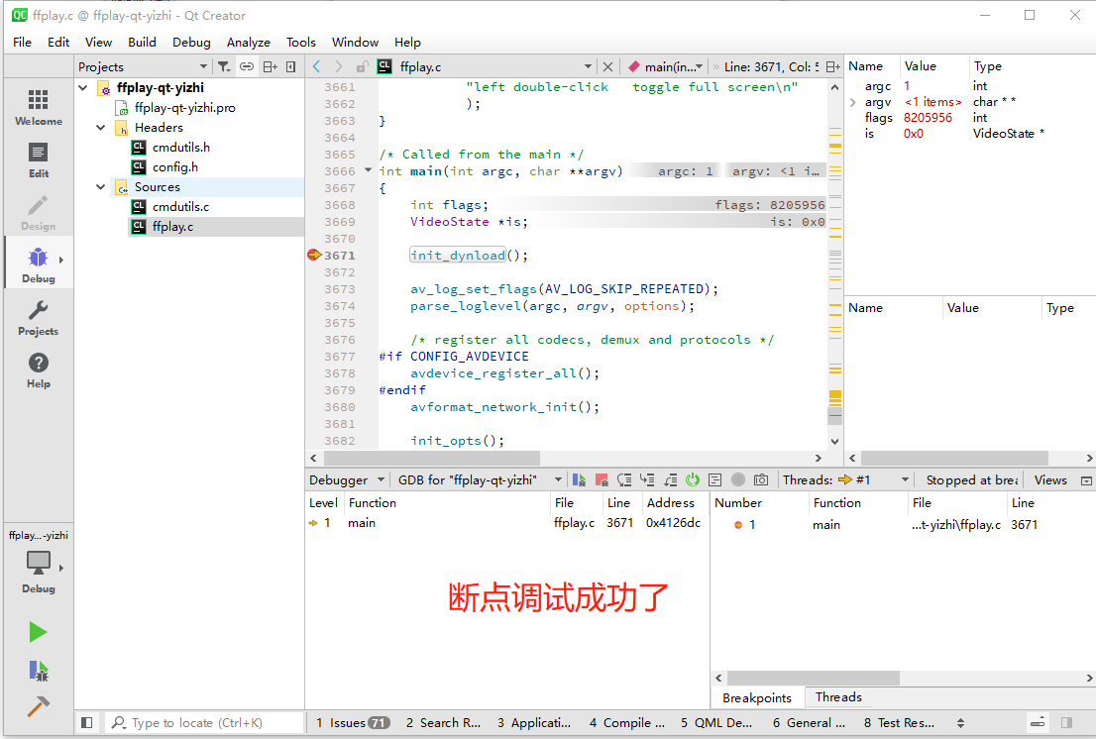The width and height of the screenshot is (1096, 739).
Task: Toggle the file read-only lock icon
Action: point(362,67)
